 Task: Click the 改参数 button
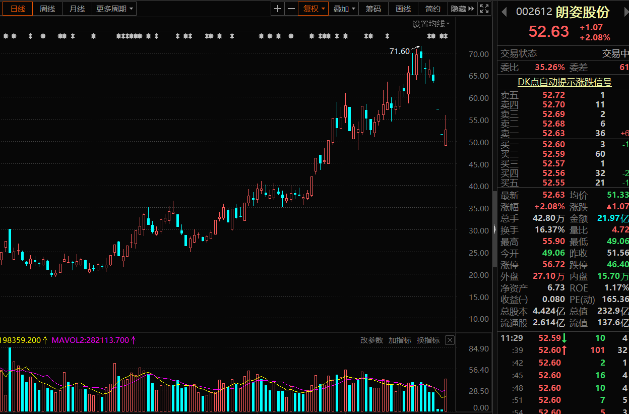(x=371, y=340)
